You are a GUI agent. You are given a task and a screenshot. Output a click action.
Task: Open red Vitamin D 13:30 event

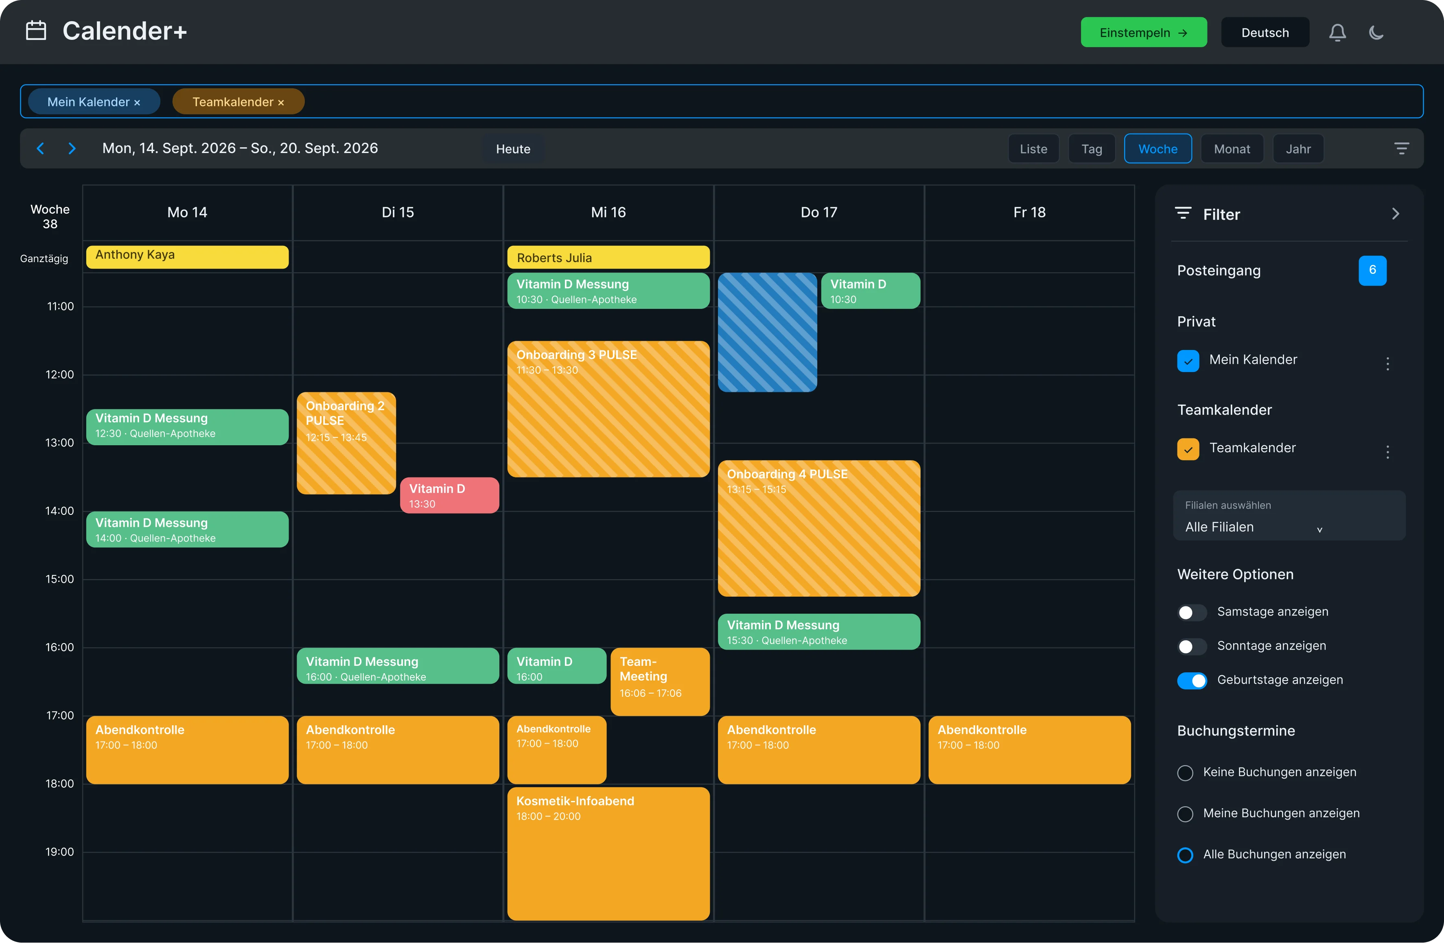pos(450,496)
